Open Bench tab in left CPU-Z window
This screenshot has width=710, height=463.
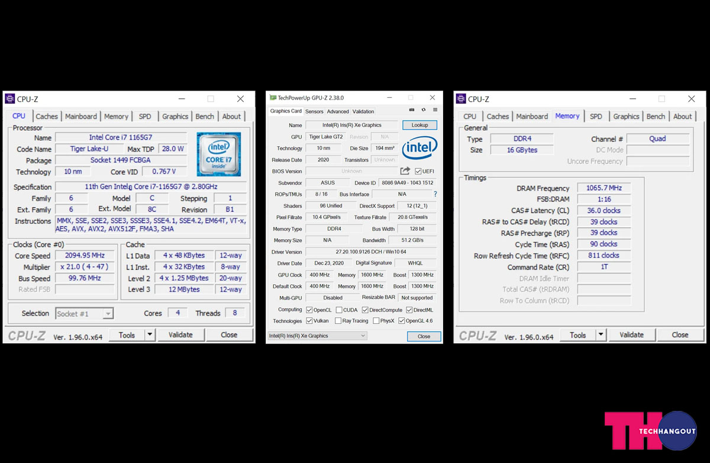tap(205, 117)
